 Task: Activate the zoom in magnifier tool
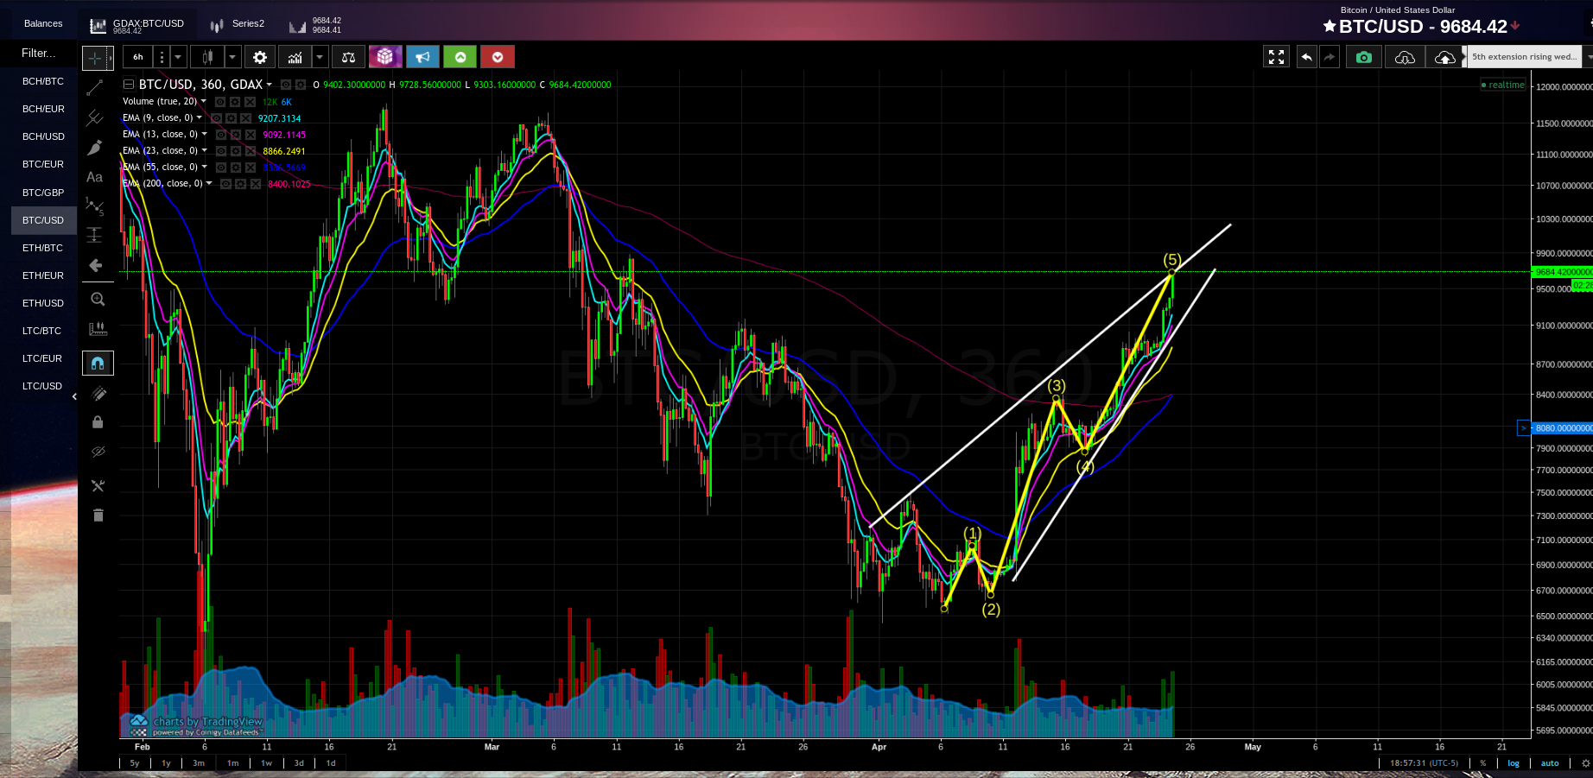[x=98, y=299]
